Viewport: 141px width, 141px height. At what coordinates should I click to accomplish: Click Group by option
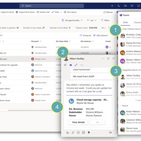coord(85,35)
